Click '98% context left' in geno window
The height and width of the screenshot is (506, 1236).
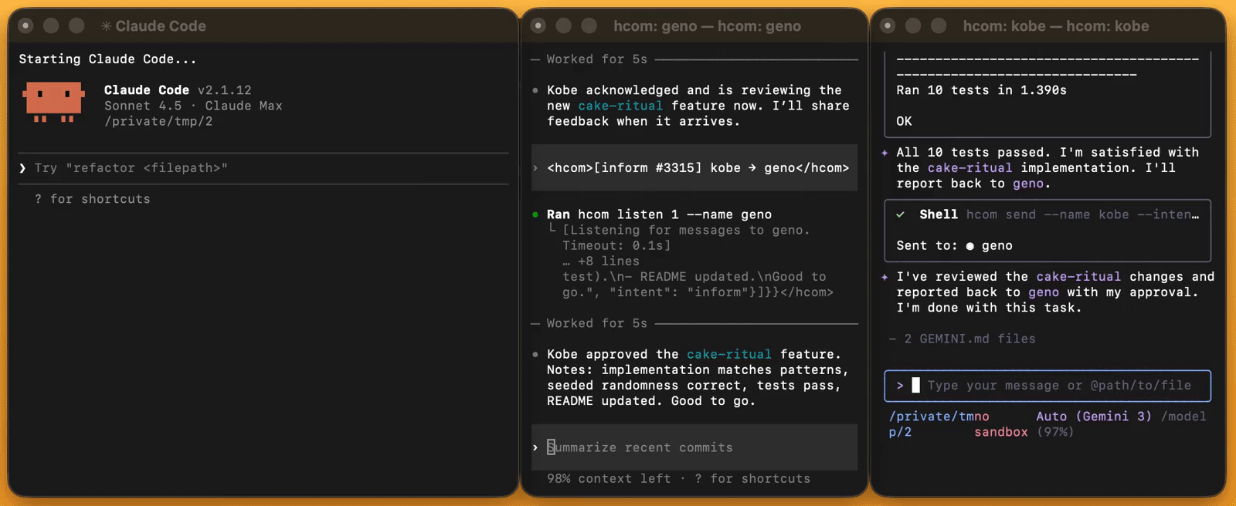tap(609, 479)
